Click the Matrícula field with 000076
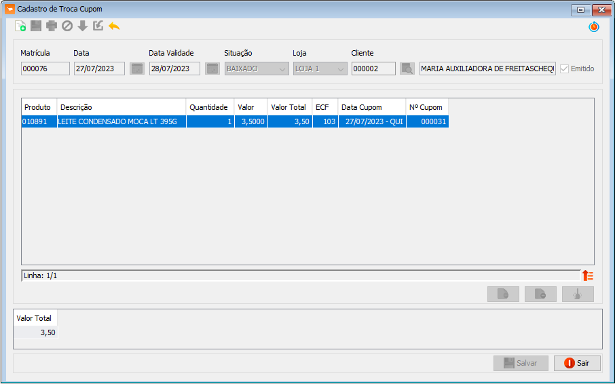Image resolution: width=615 pixels, height=384 pixels. [45, 69]
